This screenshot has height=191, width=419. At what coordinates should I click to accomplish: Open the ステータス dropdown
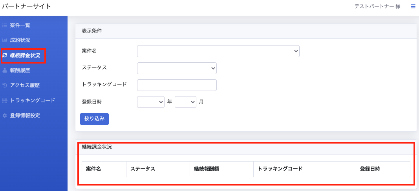point(177,68)
